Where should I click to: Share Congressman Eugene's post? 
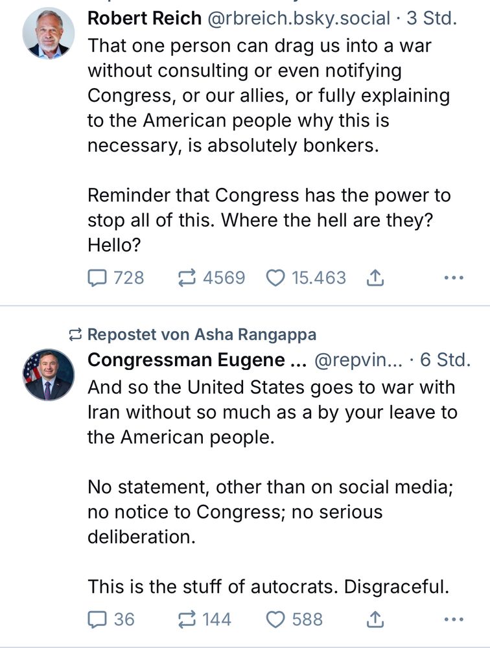pos(375,619)
